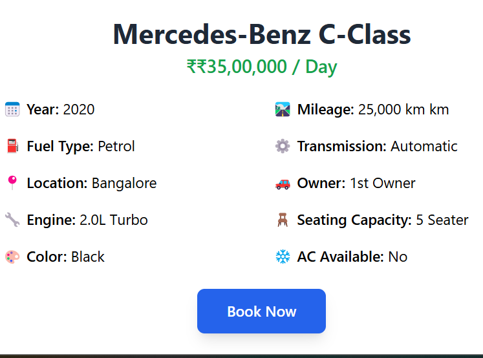The height and width of the screenshot is (358, 483).
Task: Click the road icon next to Mileage
Action: tap(283, 109)
